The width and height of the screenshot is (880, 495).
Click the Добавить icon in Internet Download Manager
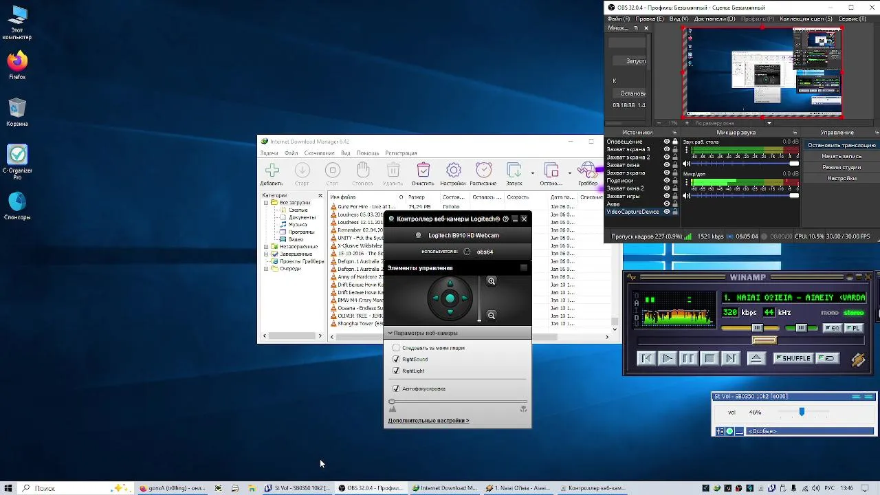click(x=272, y=170)
